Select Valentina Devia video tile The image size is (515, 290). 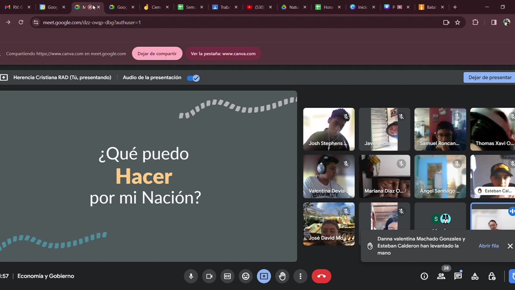click(x=329, y=176)
